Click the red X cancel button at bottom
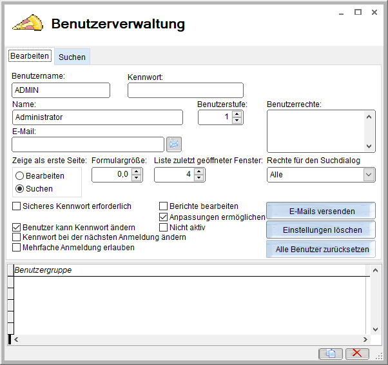Screen dimensions: 388x365 357,353
